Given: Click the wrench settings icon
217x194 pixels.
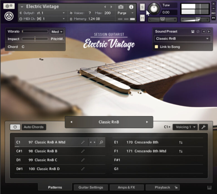Looking at the screenshot, I should point(203,127).
